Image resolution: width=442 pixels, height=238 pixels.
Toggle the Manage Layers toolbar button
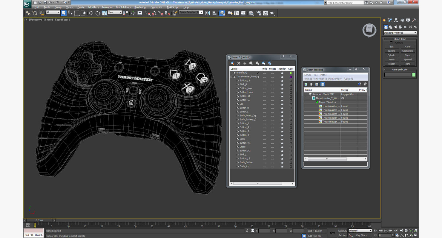222,13
